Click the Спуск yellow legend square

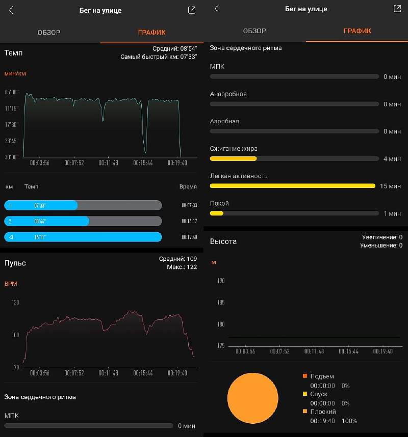[x=305, y=394]
